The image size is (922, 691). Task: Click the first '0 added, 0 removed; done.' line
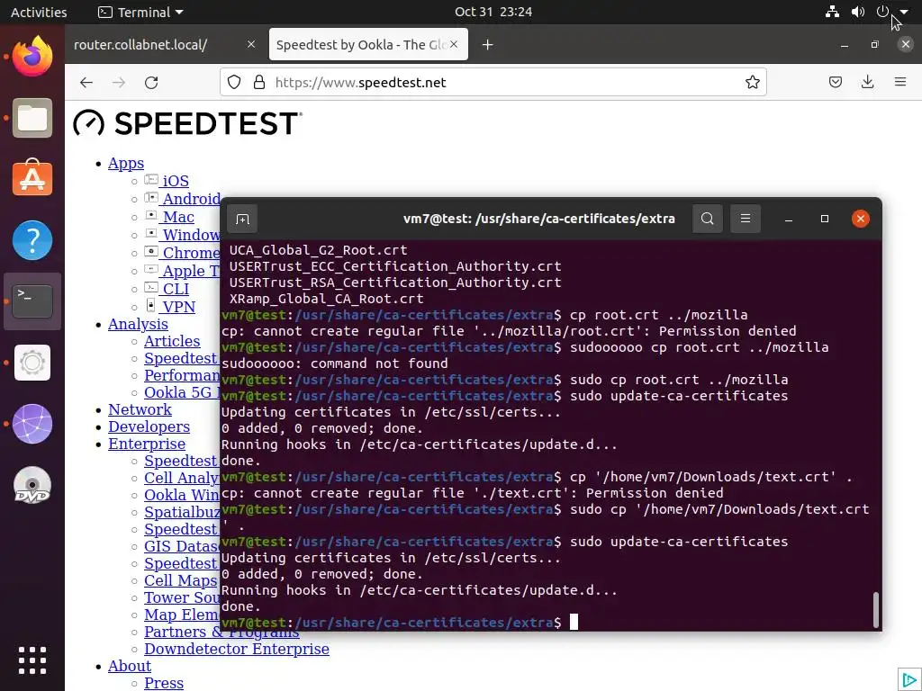(x=322, y=428)
